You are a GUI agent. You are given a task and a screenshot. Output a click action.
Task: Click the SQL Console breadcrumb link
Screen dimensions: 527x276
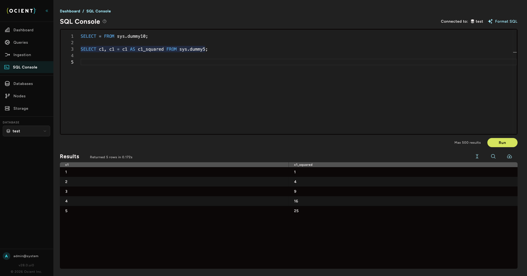[x=98, y=11]
